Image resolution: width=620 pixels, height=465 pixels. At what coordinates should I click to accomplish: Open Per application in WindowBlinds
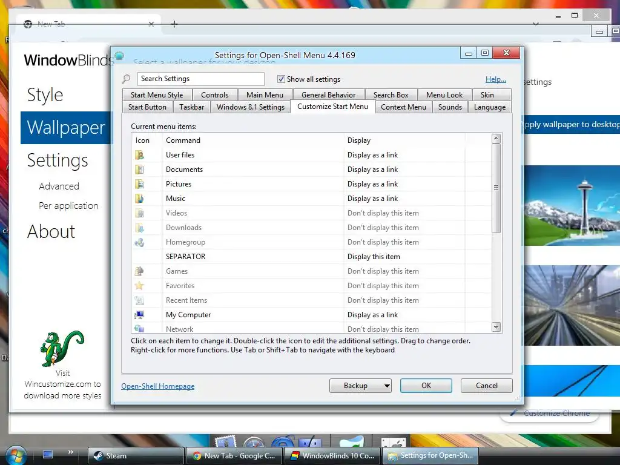(68, 206)
